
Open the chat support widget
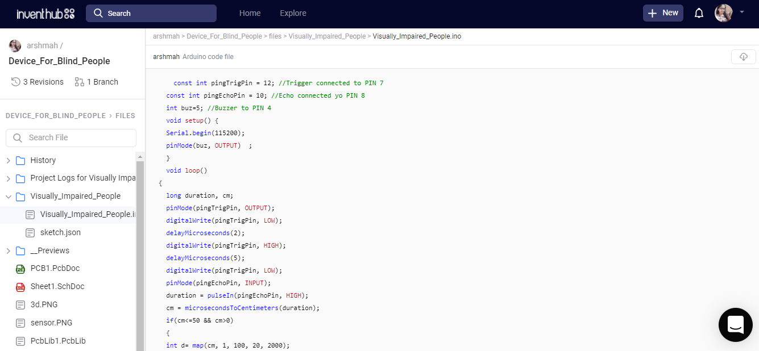click(x=735, y=325)
